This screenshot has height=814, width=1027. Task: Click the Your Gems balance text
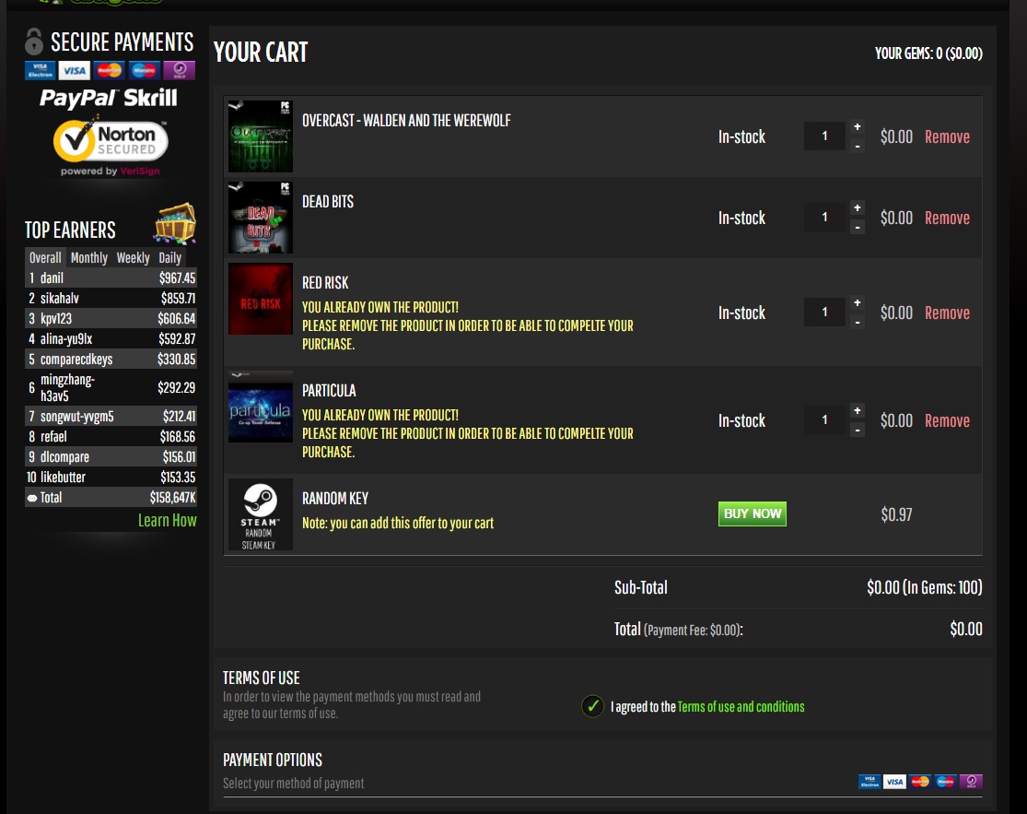click(928, 53)
